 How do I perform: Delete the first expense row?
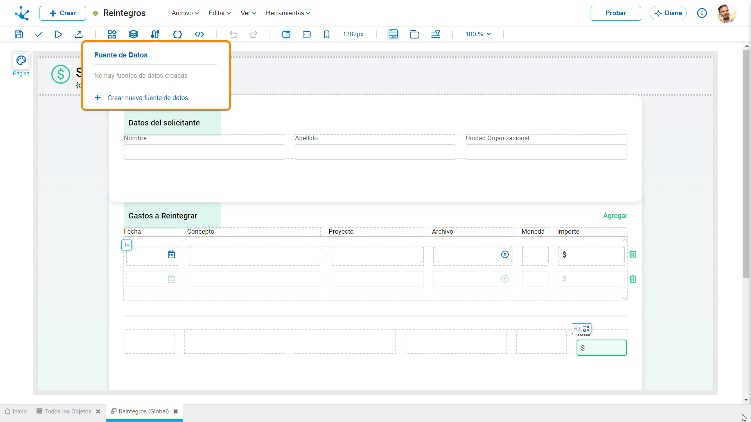[x=633, y=255]
